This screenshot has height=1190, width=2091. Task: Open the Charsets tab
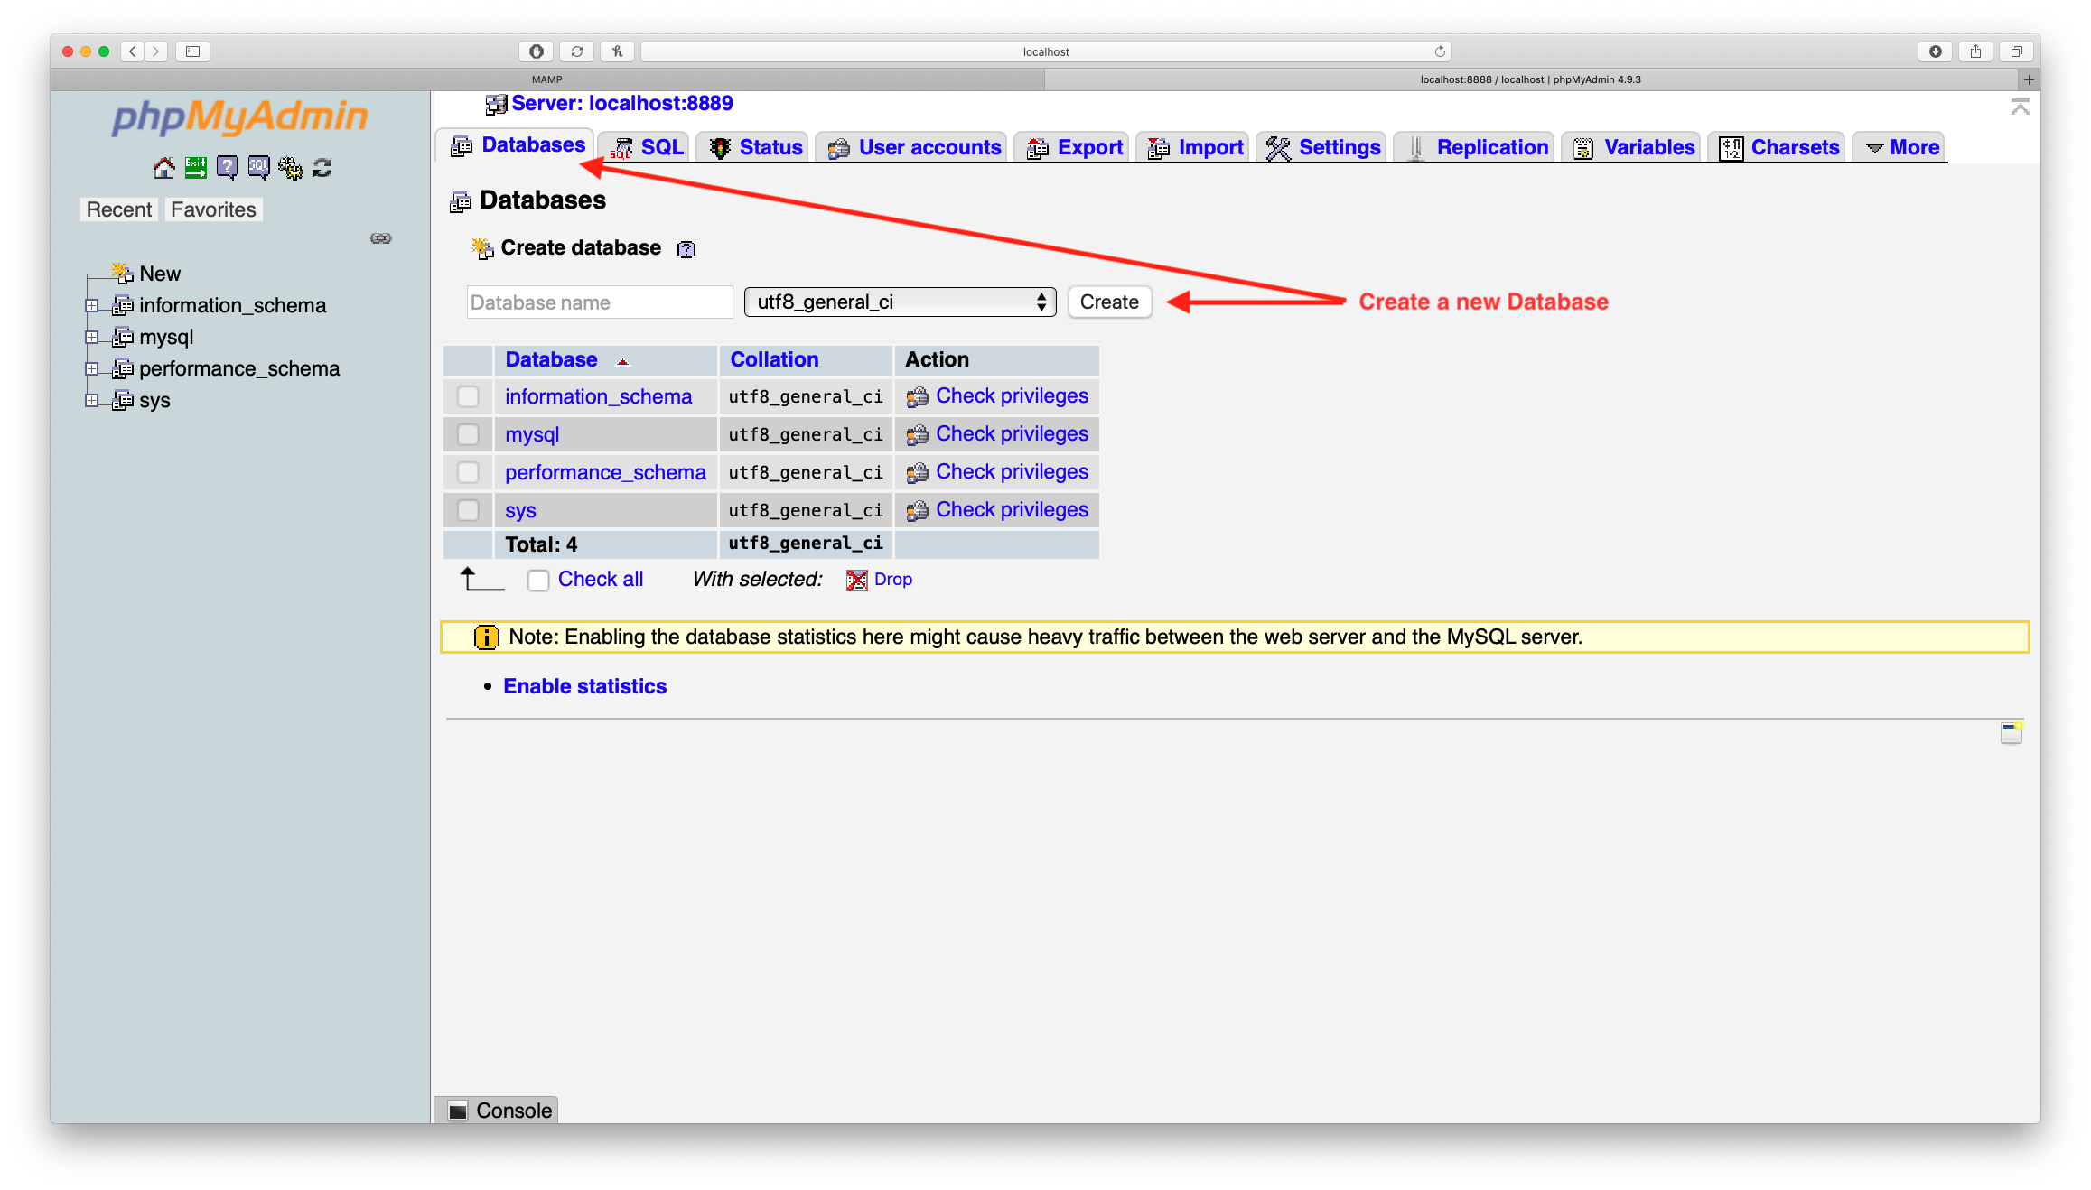[1778, 147]
